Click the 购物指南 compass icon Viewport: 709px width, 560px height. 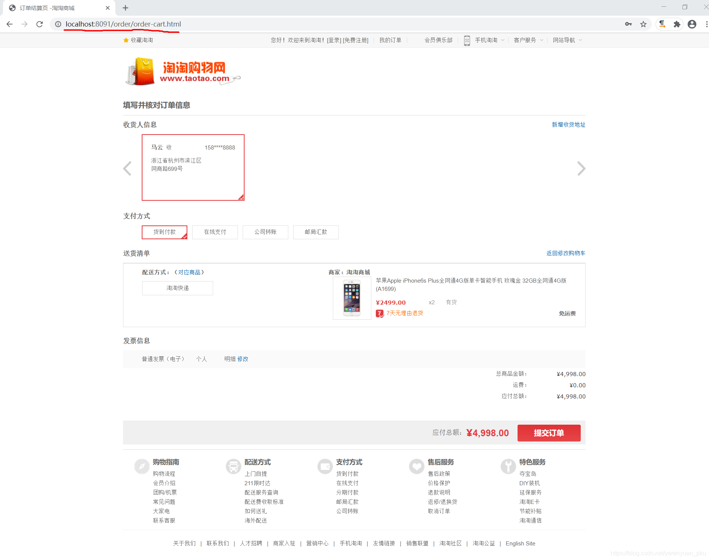tap(142, 466)
